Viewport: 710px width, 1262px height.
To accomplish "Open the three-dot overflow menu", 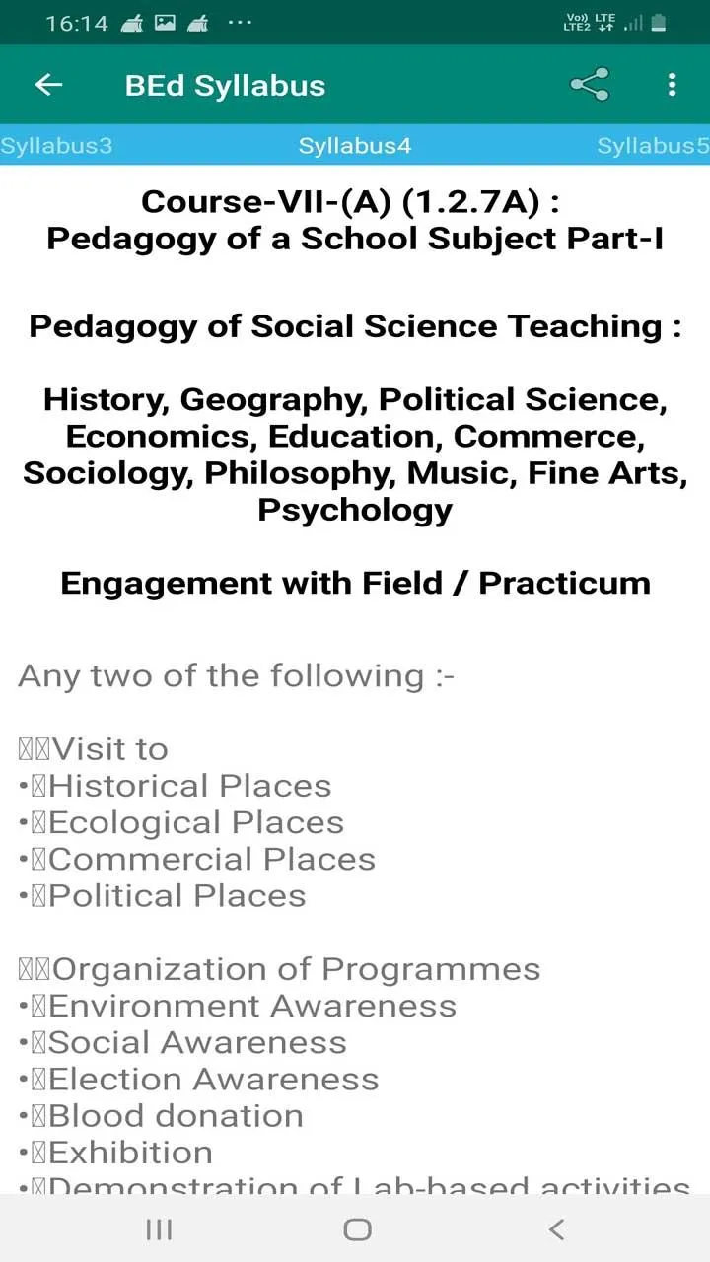I will tap(672, 85).
